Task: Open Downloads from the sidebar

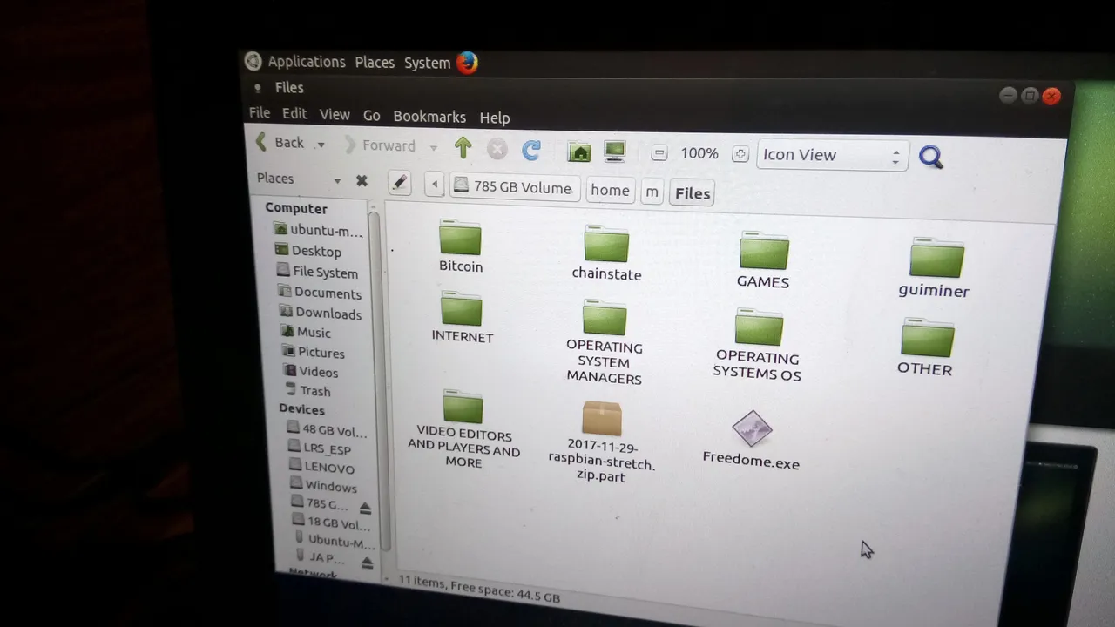Action: point(321,313)
